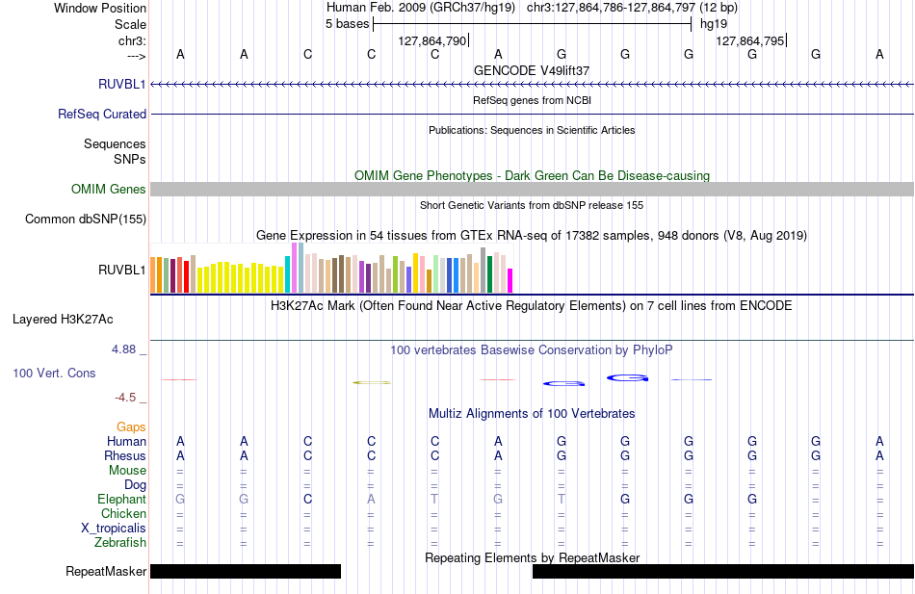Click the yellow bars in GTEx RUVBL1 chart
This screenshot has height=594, width=915.
coord(241,277)
